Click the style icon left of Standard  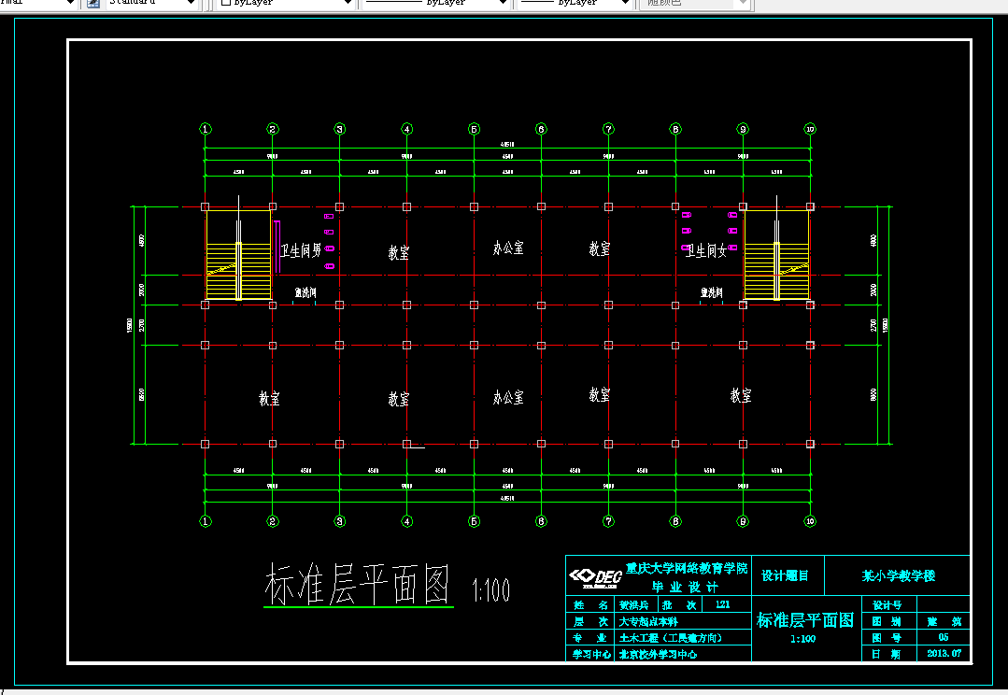pyautogui.click(x=93, y=3)
